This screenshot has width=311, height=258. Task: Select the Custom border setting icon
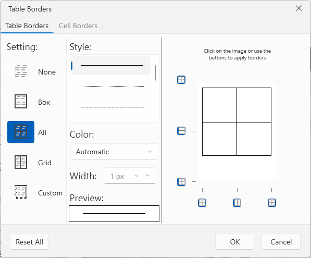point(21,192)
